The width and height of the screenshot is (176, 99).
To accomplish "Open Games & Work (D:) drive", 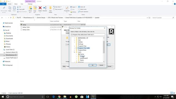I will coord(12,52).
